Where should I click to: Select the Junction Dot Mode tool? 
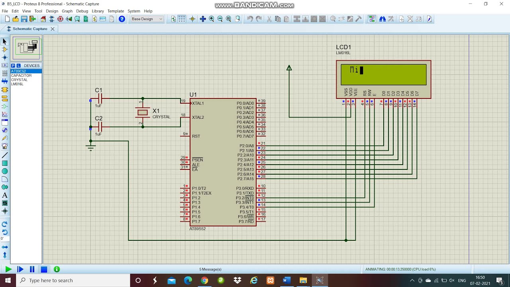pyautogui.click(x=5, y=57)
